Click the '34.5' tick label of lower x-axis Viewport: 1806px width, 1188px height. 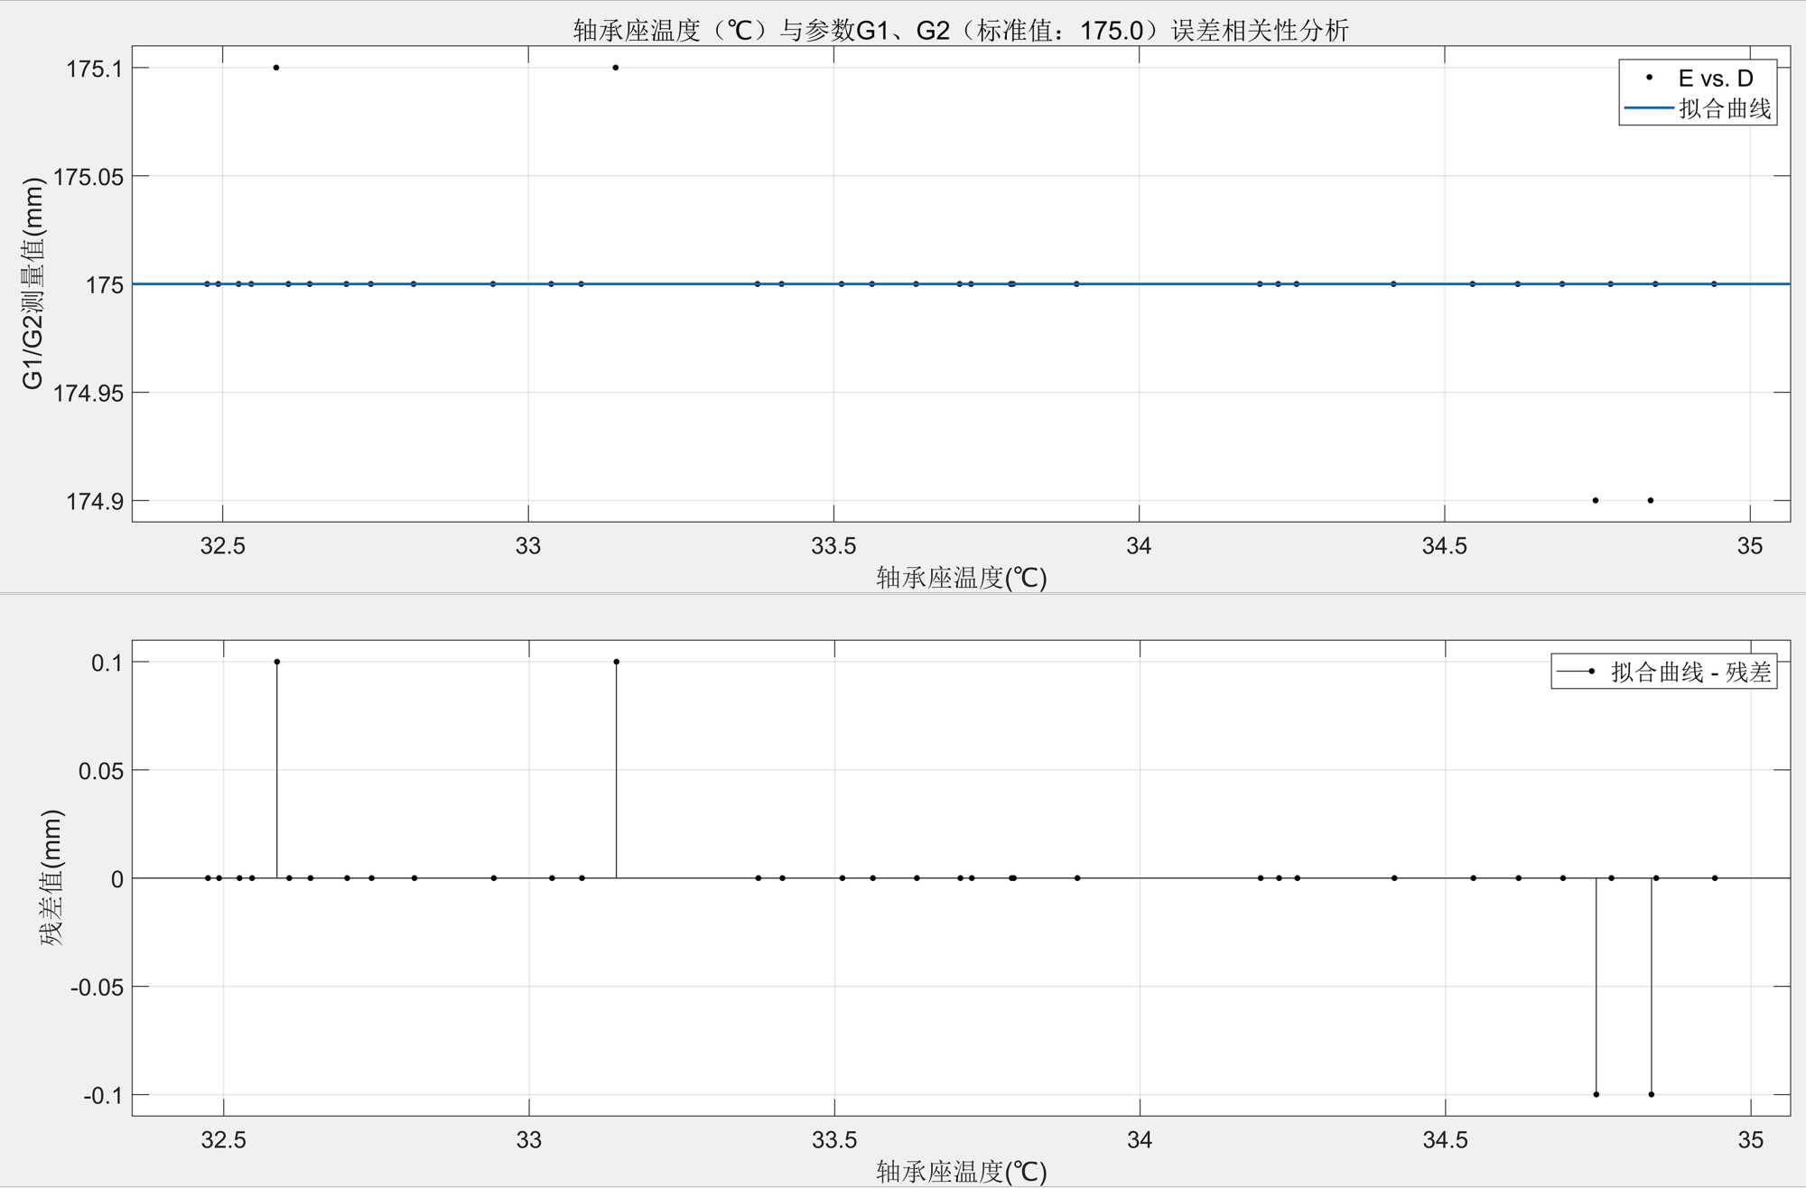[x=1445, y=1140]
